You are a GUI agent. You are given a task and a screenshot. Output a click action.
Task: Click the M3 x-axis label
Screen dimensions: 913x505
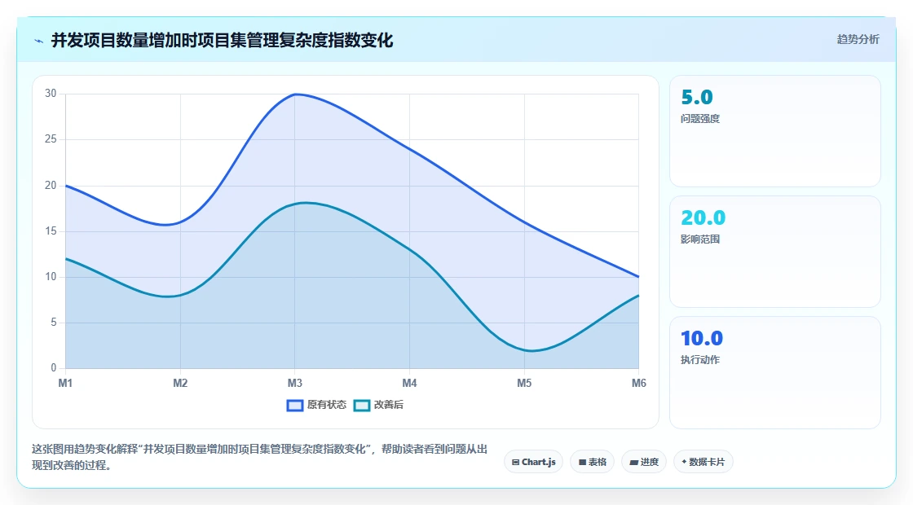(x=295, y=384)
